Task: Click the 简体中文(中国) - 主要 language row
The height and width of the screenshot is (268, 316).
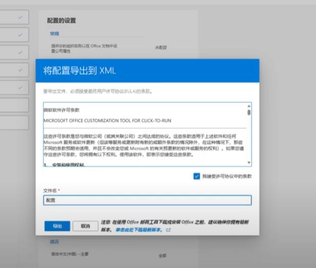Action: tap(70, 254)
